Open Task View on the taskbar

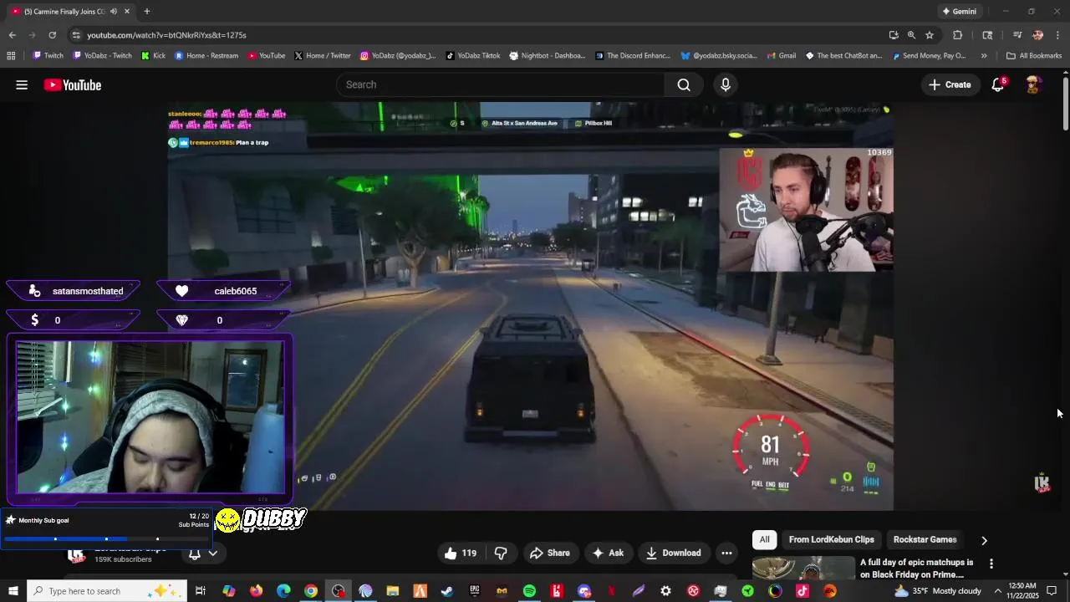click(x=201, y=591)
